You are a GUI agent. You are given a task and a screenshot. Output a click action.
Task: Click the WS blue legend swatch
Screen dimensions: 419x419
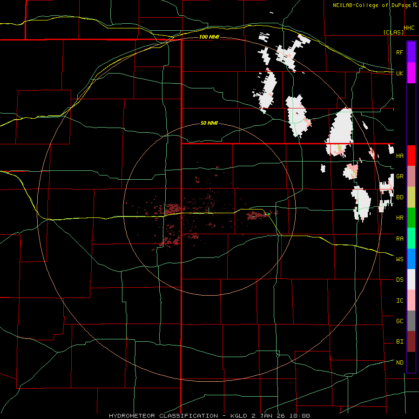point(411,259)
